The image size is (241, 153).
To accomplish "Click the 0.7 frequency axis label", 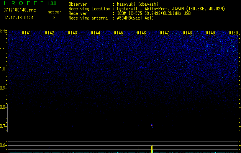I will (x=3, y=126).
